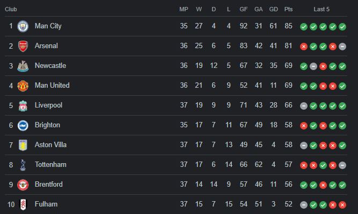Screen dimensions: 358x214
Task: Click the Brentford club crest
Action: (23, 185)
